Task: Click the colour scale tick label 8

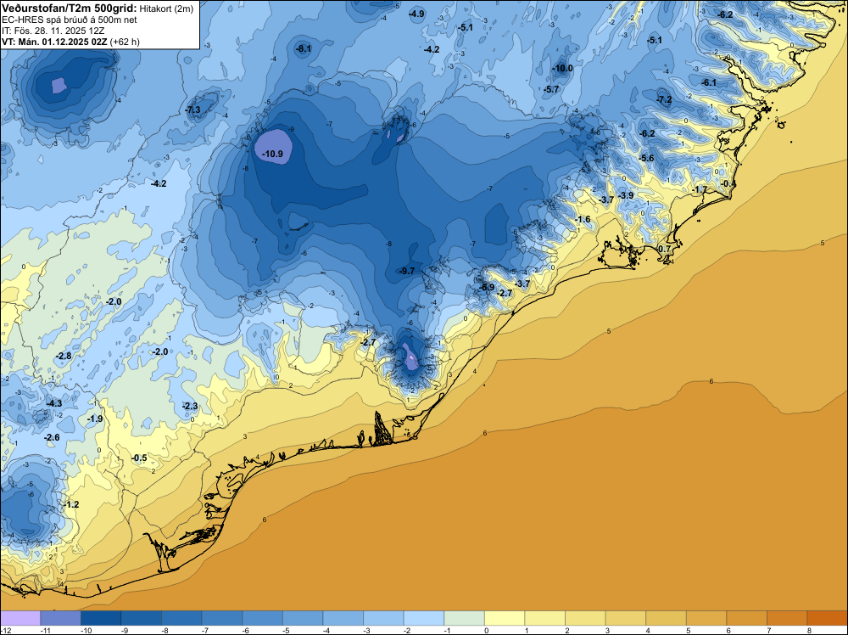Action: pos(809,630)
